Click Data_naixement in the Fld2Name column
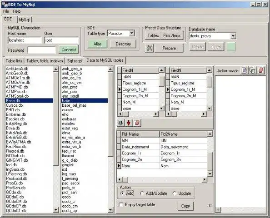This screenshot has height=218, width=270. point(184,147)
